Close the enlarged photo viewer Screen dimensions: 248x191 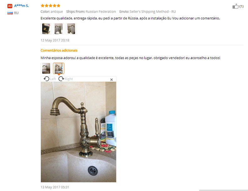[x=111, y=80]
